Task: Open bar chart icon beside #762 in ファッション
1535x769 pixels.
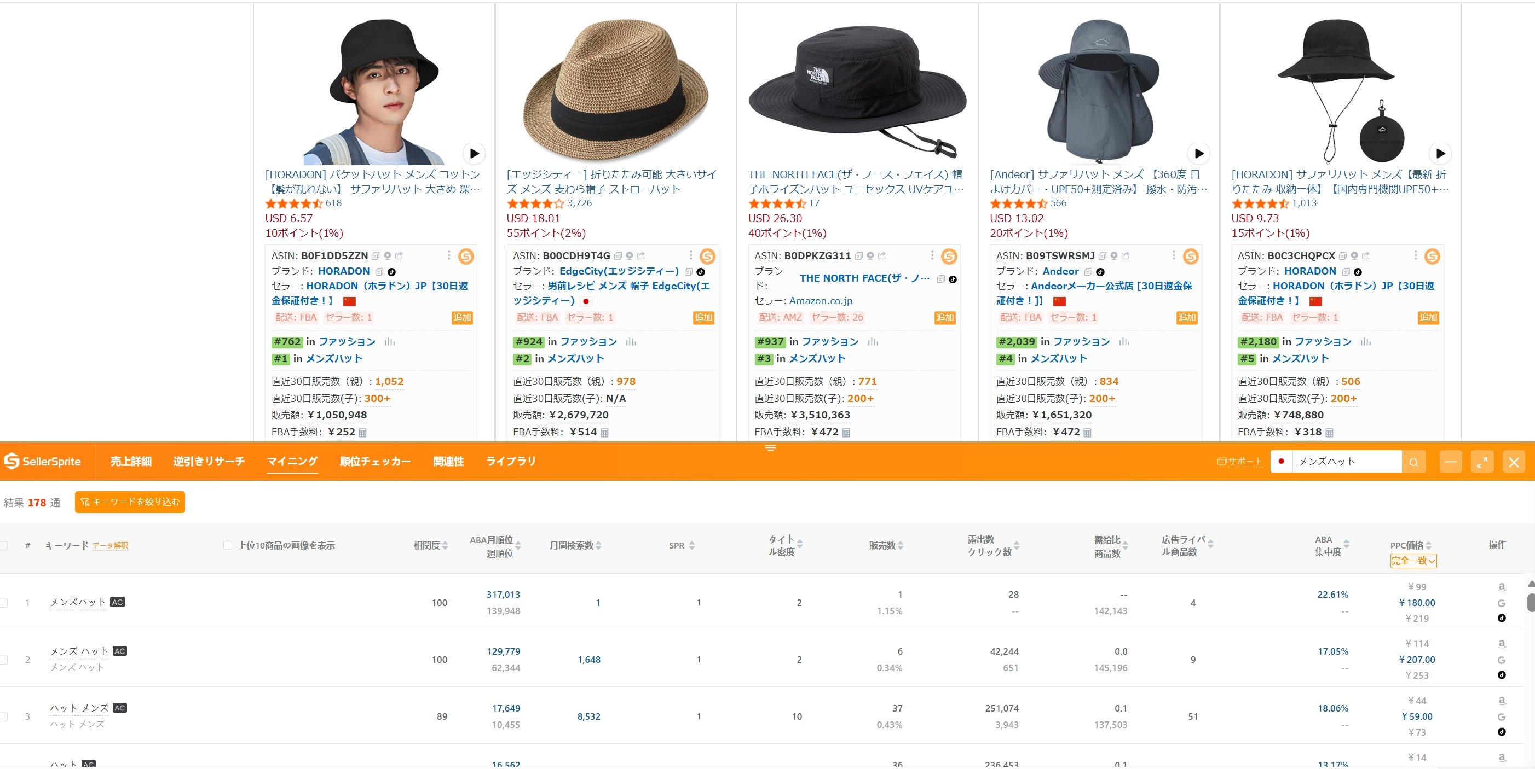Action: click(390, 342)
